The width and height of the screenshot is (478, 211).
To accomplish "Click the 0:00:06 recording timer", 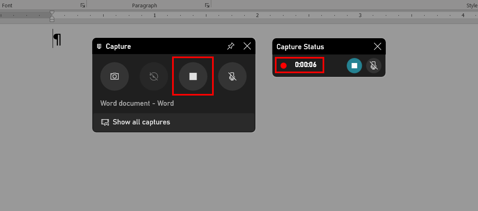I will [x=305, y=65].
